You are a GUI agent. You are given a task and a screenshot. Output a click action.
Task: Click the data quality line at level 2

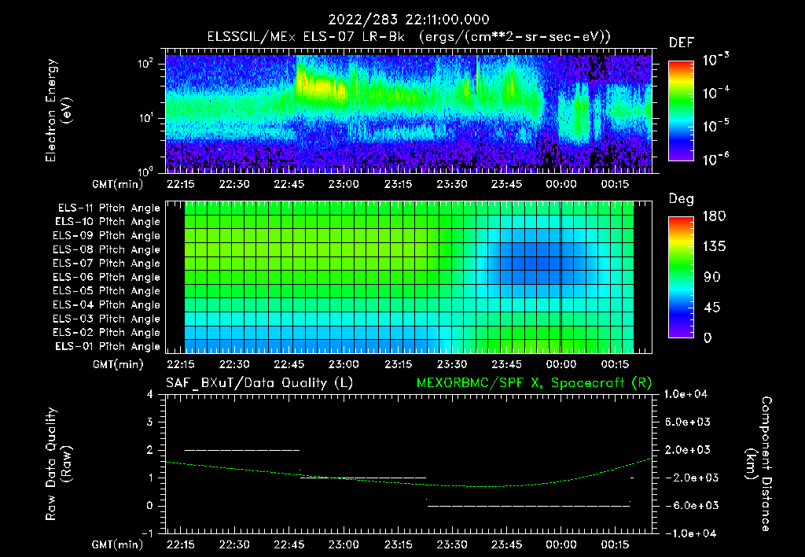coord(242,450)
